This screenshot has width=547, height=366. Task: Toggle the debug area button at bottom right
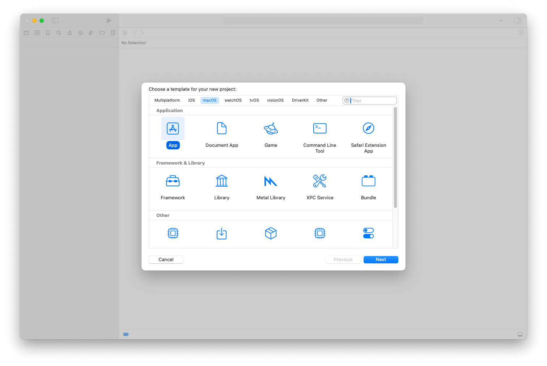[520, 334]
